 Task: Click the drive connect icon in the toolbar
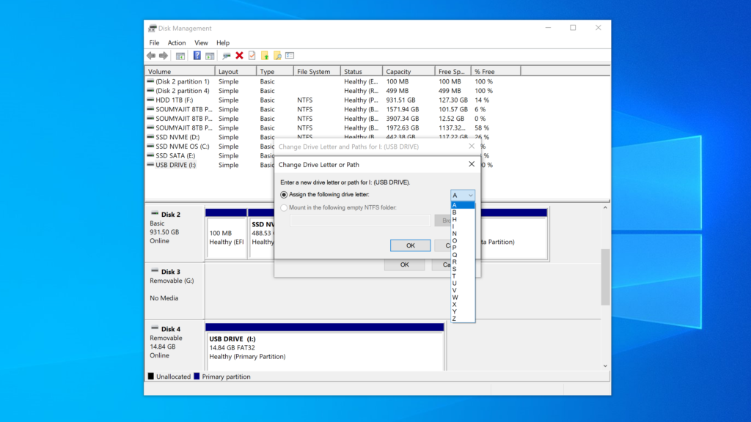[x=226, y=56]
